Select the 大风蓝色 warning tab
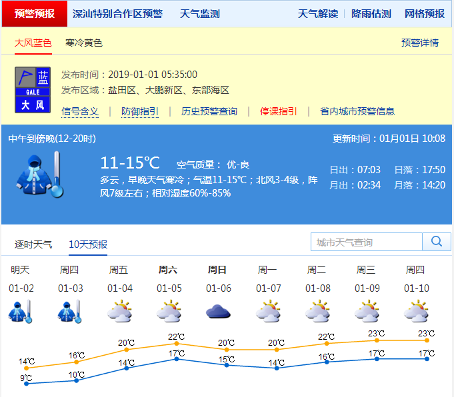This screenshot has height=397, width=454. pos(33,43)
